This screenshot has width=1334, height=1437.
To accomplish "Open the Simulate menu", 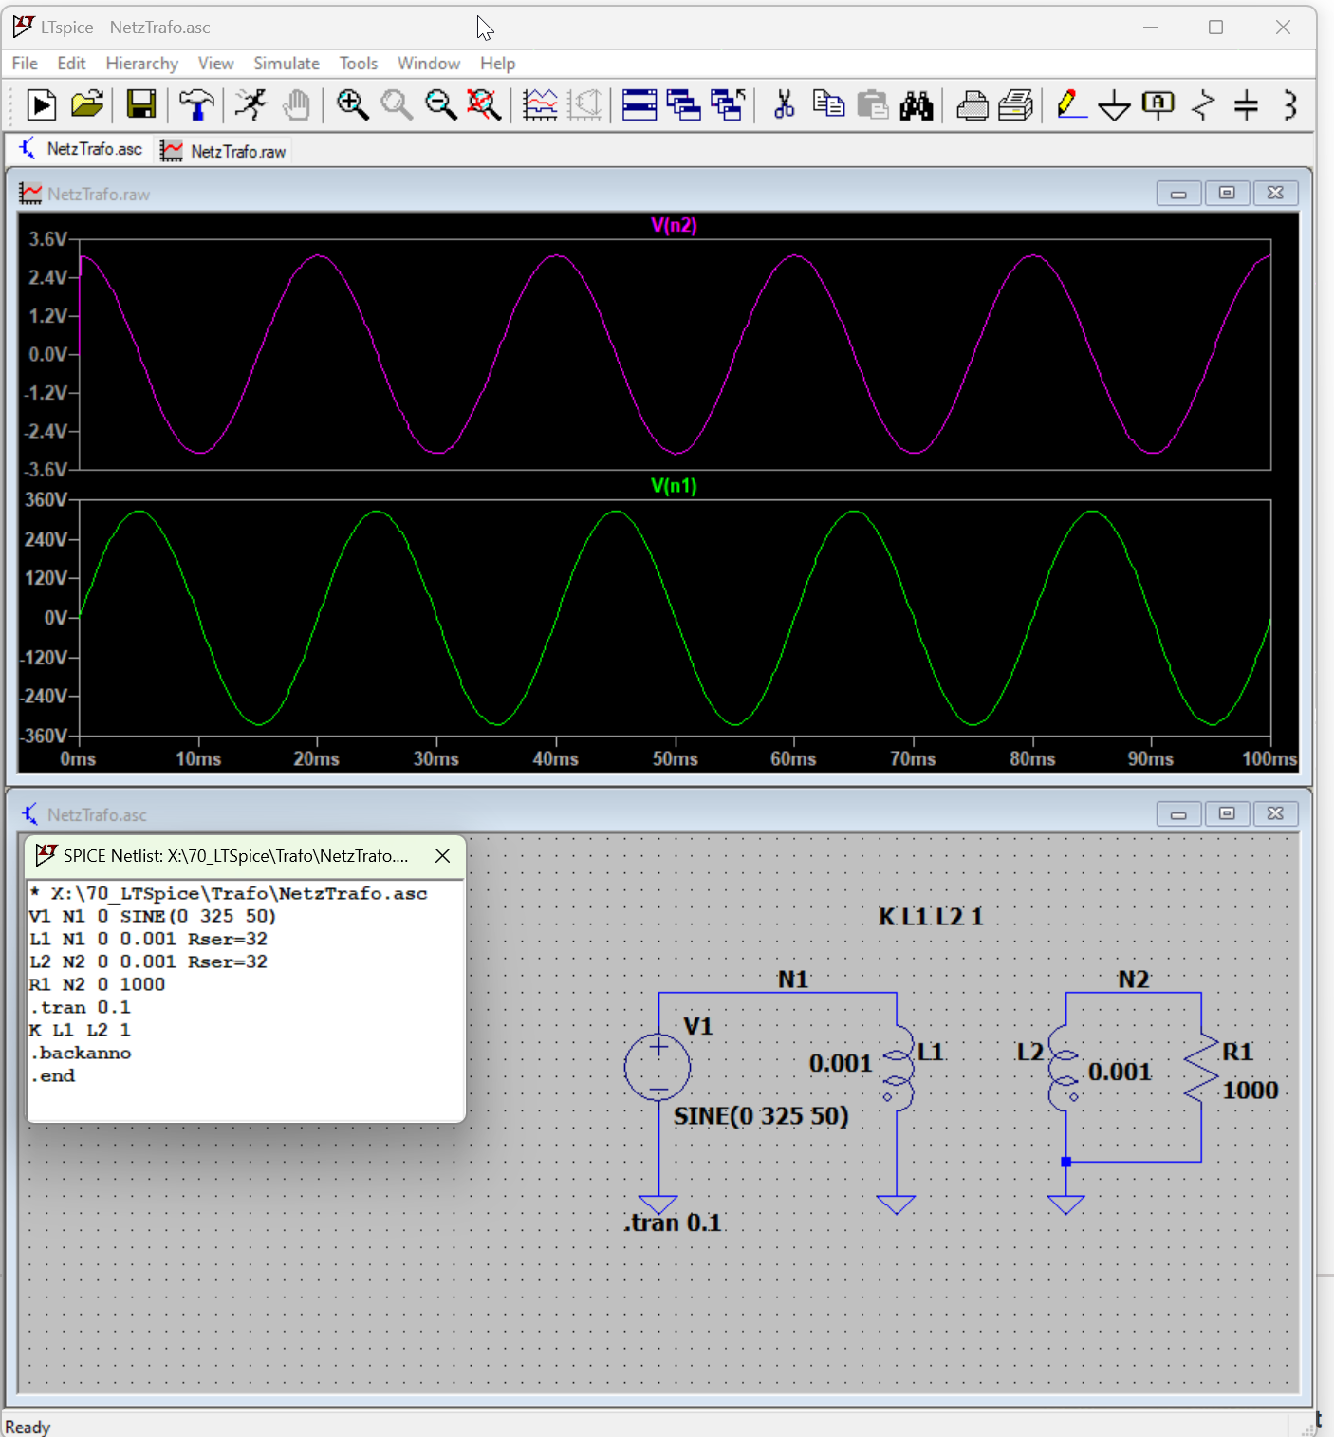I will pos(287,64).
